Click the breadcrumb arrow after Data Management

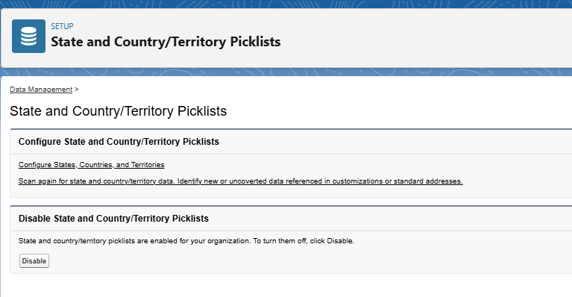[76, 89]
